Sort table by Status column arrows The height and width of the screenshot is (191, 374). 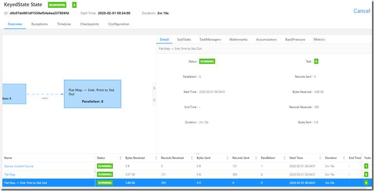[x=120, y=158]
